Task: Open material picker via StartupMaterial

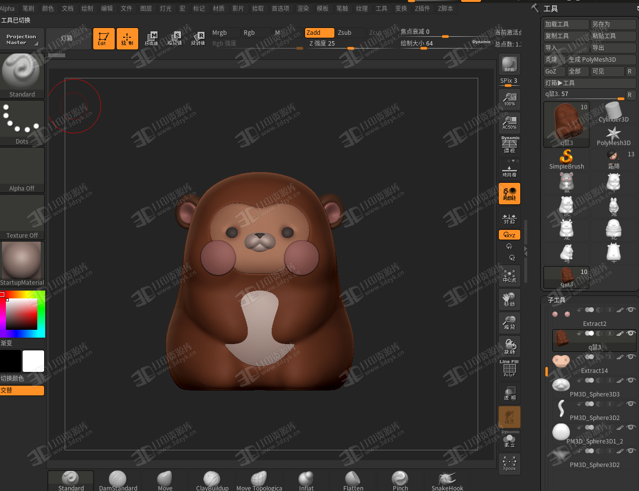Action: pyautogui.click(x=22, y=264)
